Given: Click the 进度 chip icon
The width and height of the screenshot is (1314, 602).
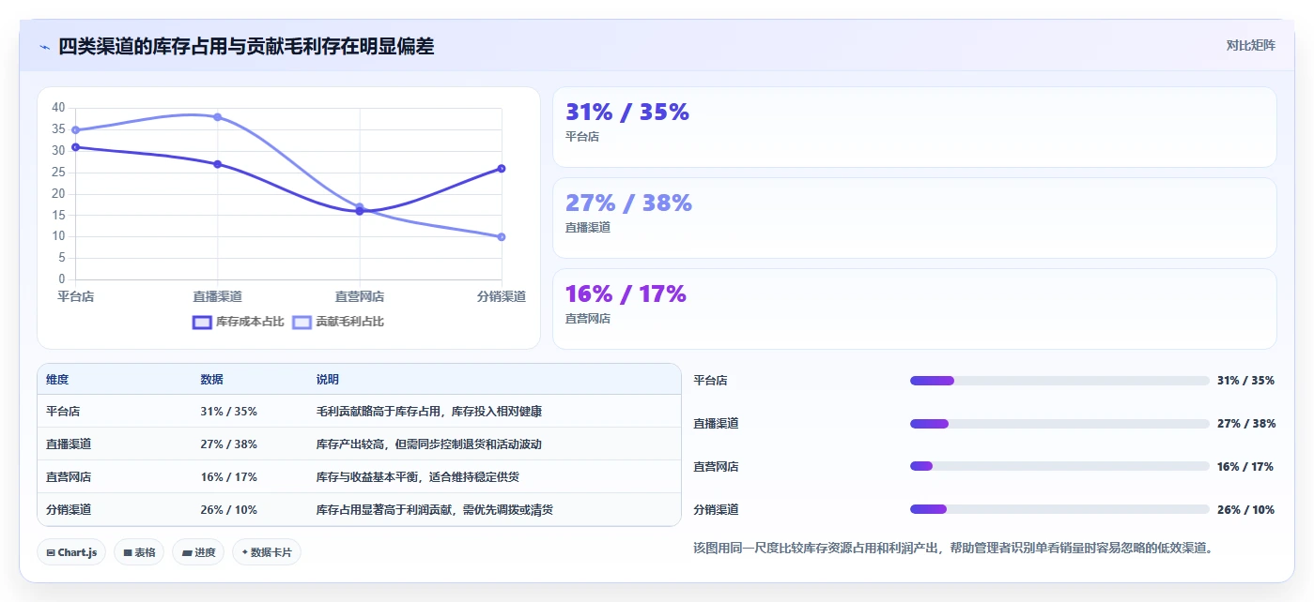Looking at the screenshot, I should point(187,552).
